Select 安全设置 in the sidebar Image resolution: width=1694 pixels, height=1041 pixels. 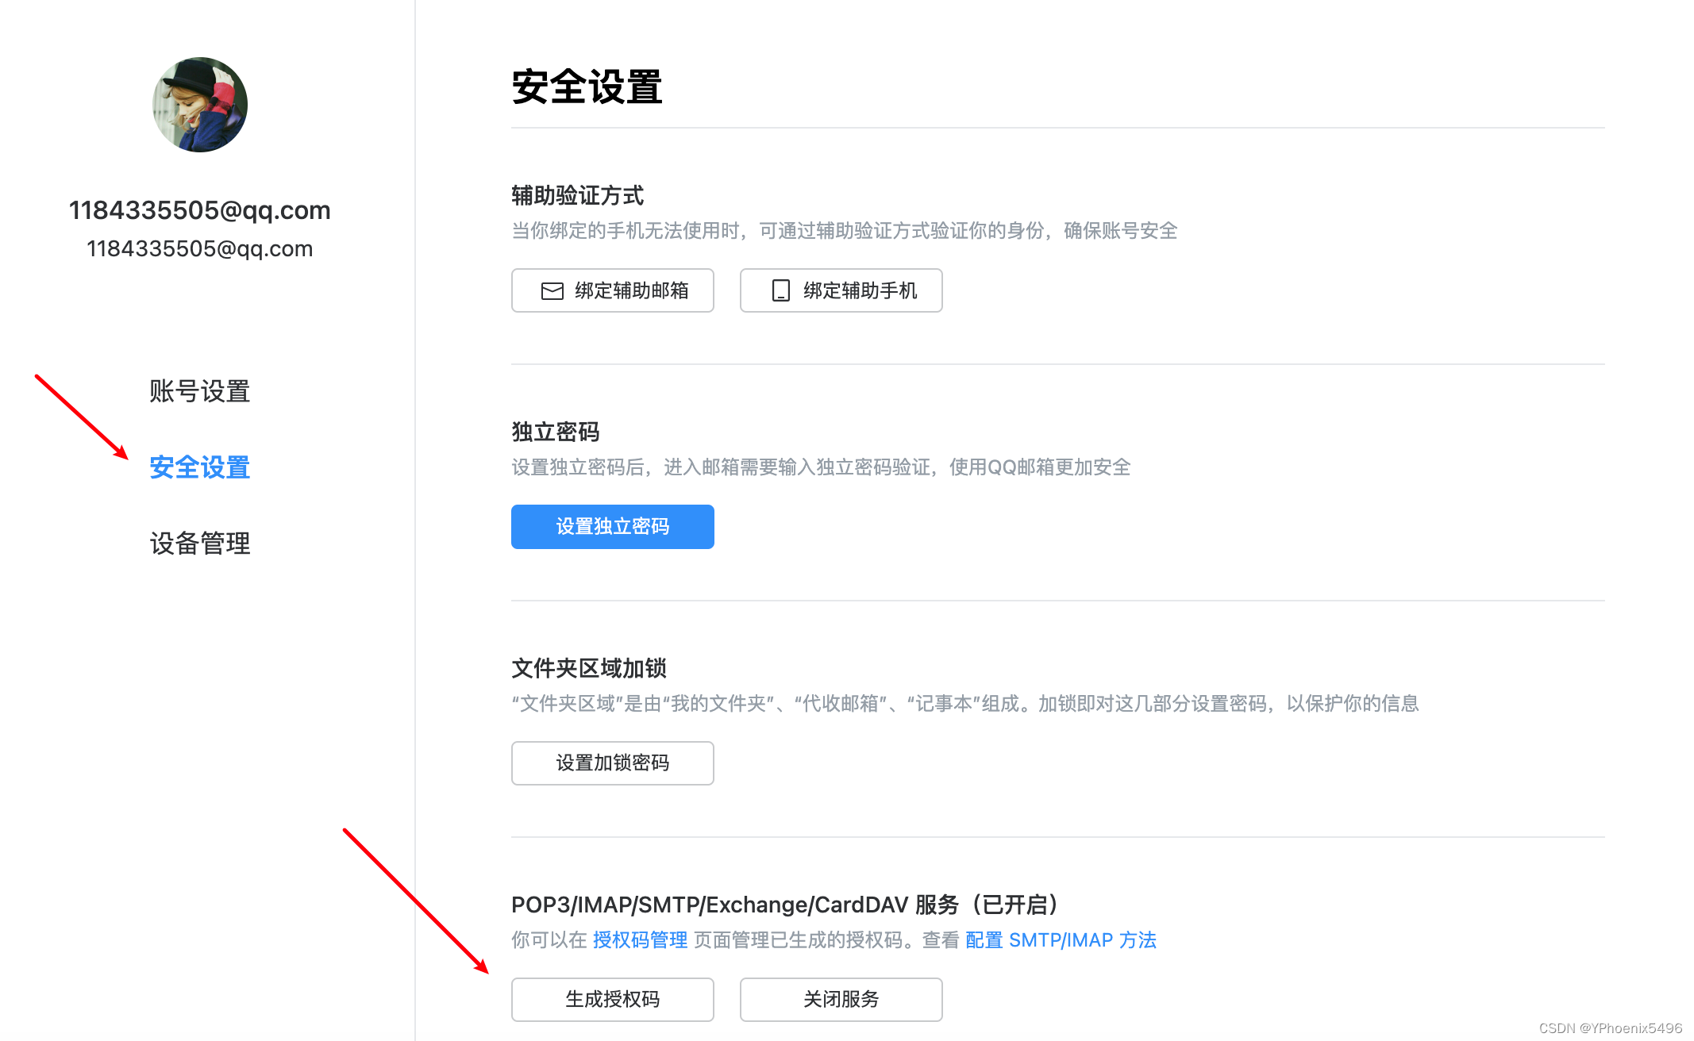200,467
